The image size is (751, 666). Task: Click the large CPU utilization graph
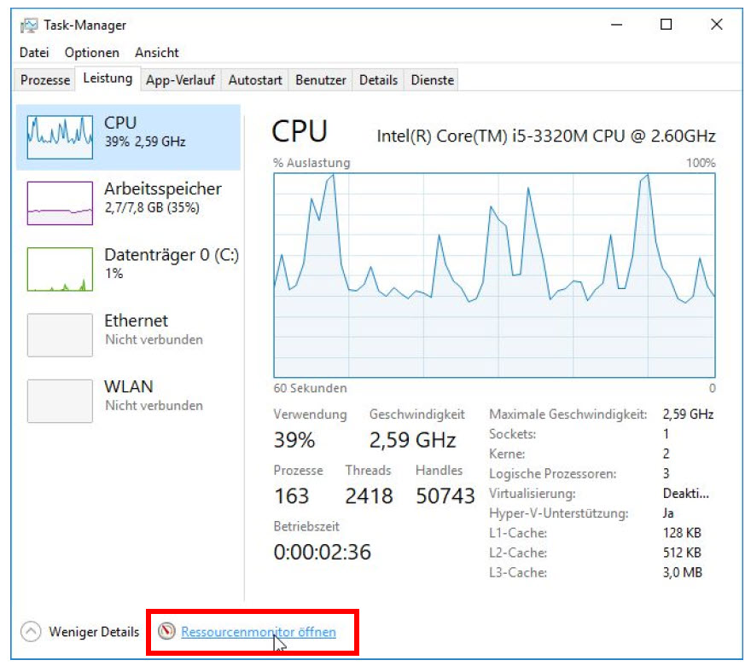494,275
